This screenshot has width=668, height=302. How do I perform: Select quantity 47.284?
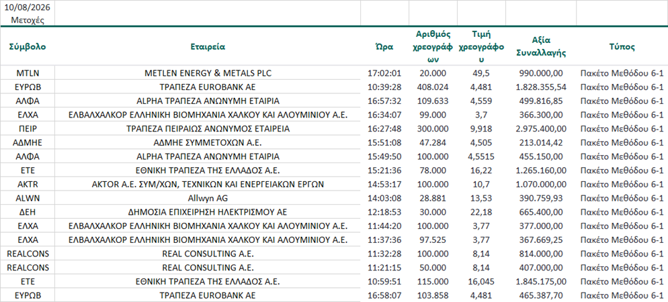433,142
